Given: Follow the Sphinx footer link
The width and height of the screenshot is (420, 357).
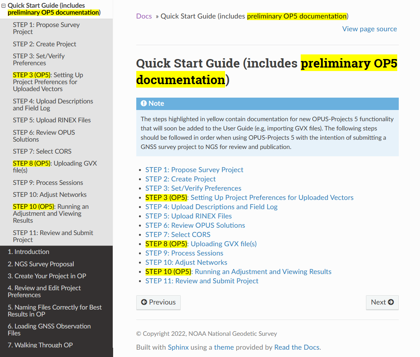Looking at the screenshot, I should click(178, 347).
